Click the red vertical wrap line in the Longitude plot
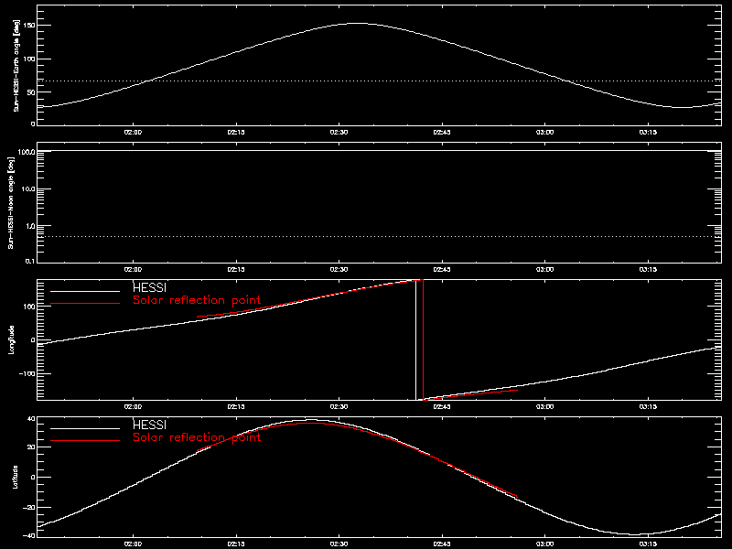 click(x=423, y=339)
